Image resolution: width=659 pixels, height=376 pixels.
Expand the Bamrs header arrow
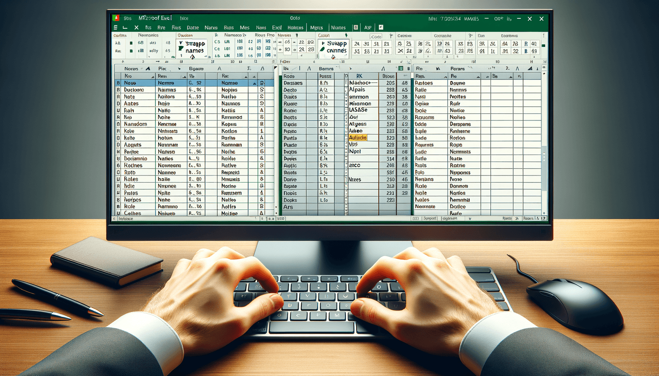click(x=350, y=69)
